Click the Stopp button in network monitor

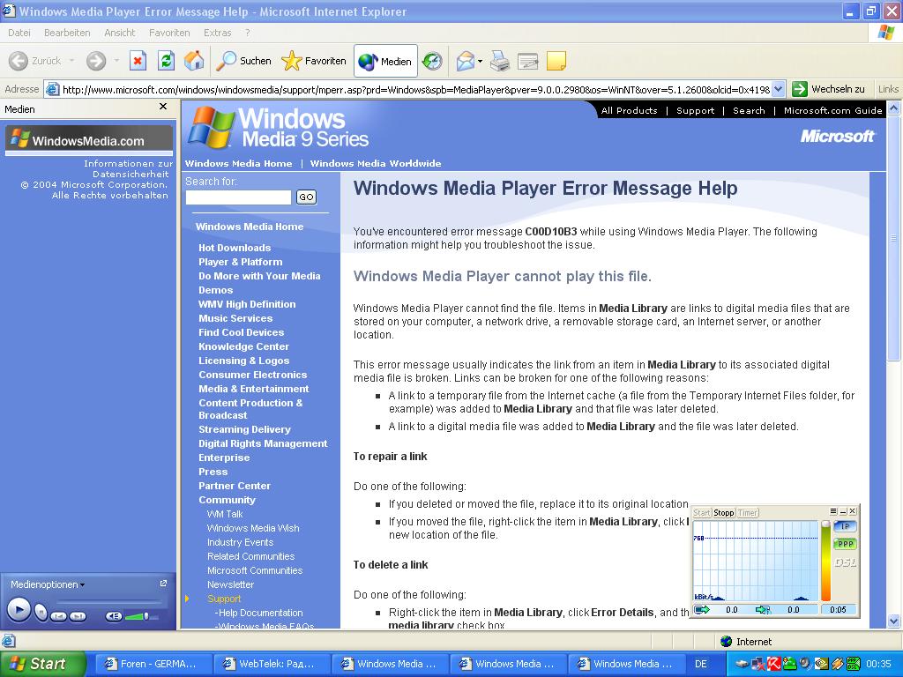(x=724, y=512)
